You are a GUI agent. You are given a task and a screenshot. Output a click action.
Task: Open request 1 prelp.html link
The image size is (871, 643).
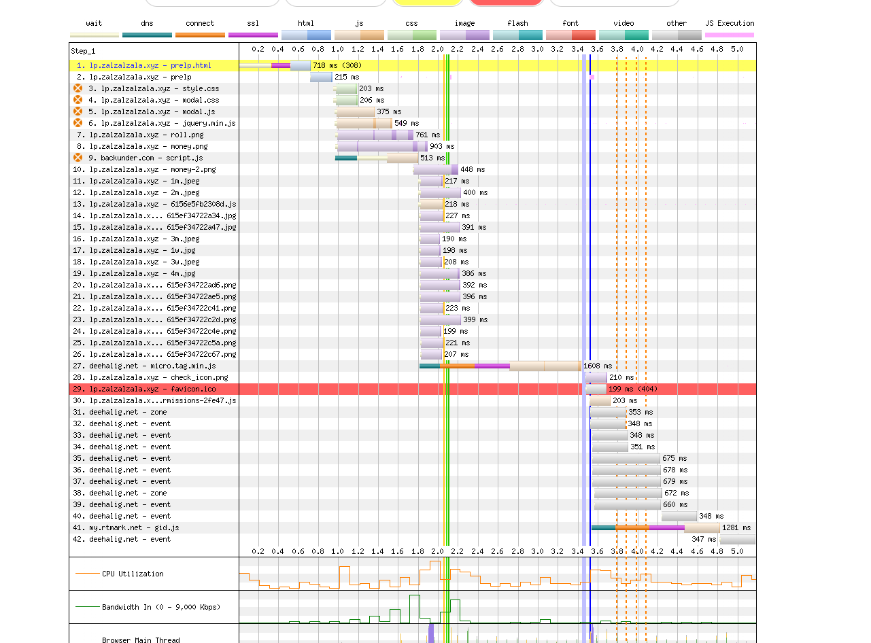[x=143, y=66]
